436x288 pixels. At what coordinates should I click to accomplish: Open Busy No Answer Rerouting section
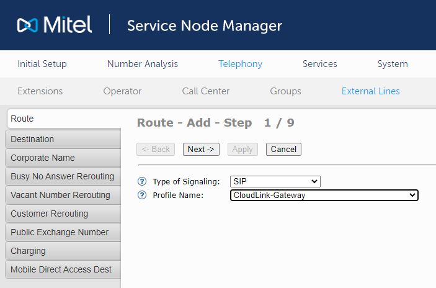(62, 176)
